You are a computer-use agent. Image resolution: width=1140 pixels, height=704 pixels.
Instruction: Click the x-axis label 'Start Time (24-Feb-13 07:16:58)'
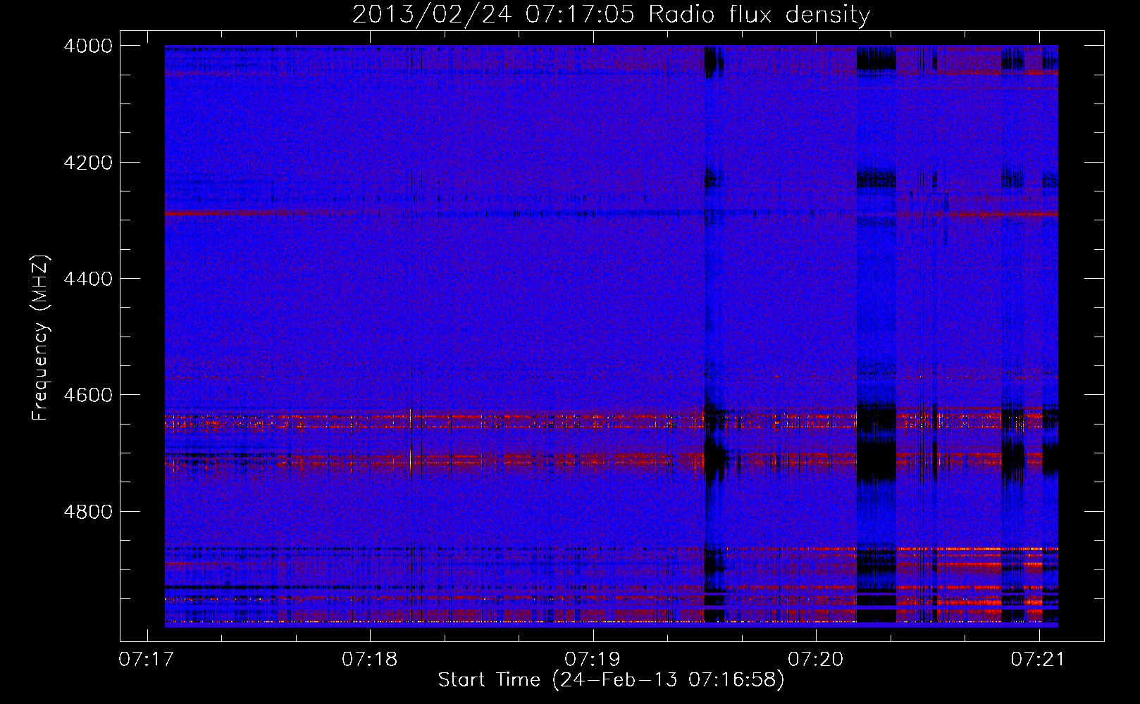[611, 680]
